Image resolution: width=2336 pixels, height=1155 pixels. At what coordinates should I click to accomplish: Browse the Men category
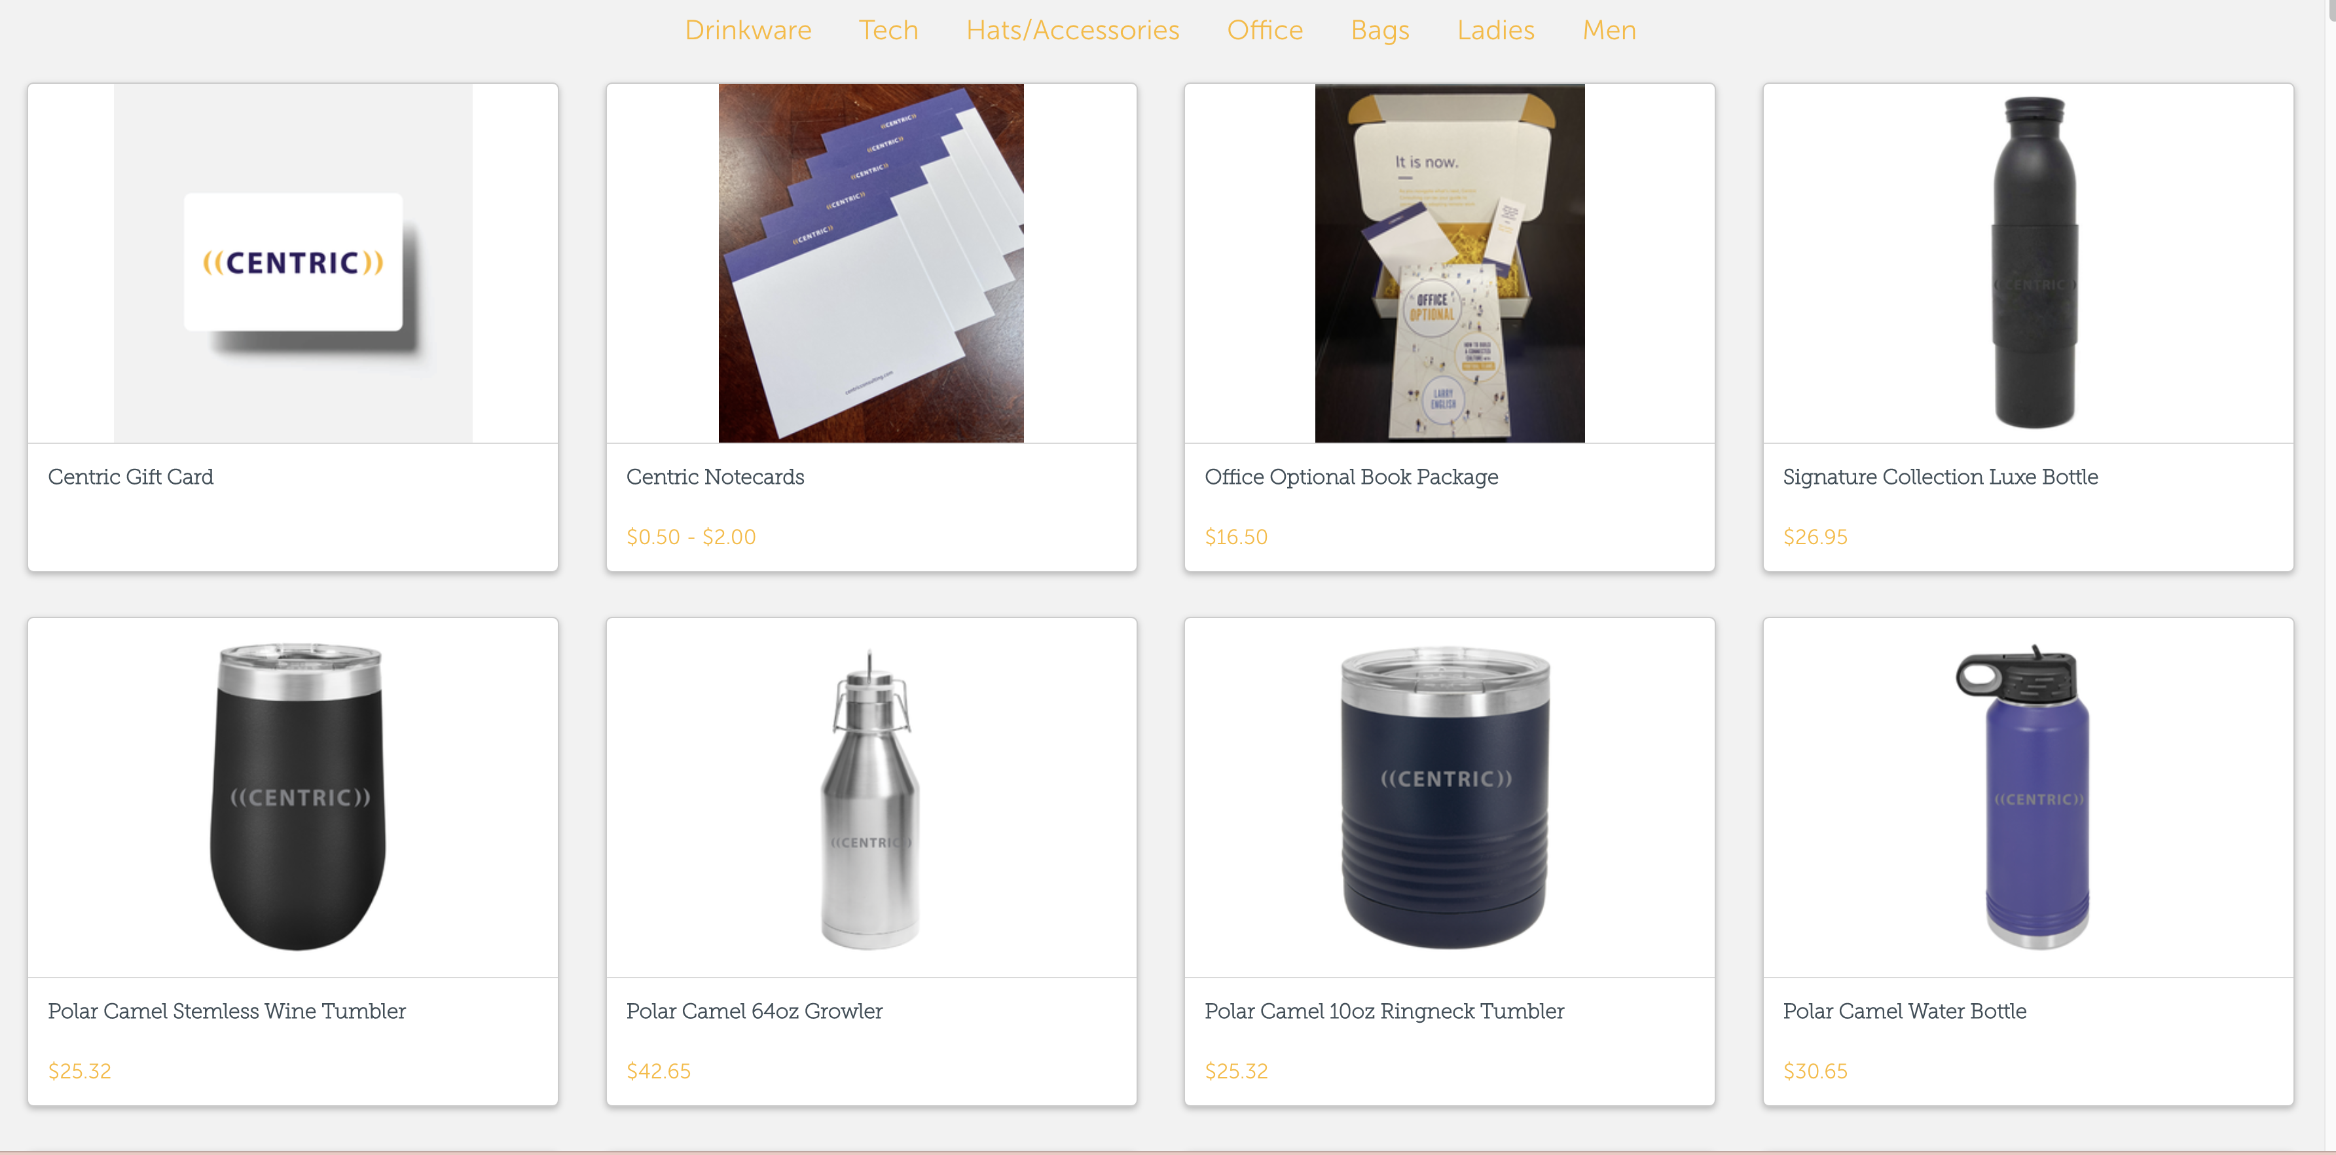coord(1609,30)
